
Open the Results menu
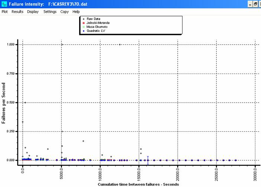tap(17, 12)
